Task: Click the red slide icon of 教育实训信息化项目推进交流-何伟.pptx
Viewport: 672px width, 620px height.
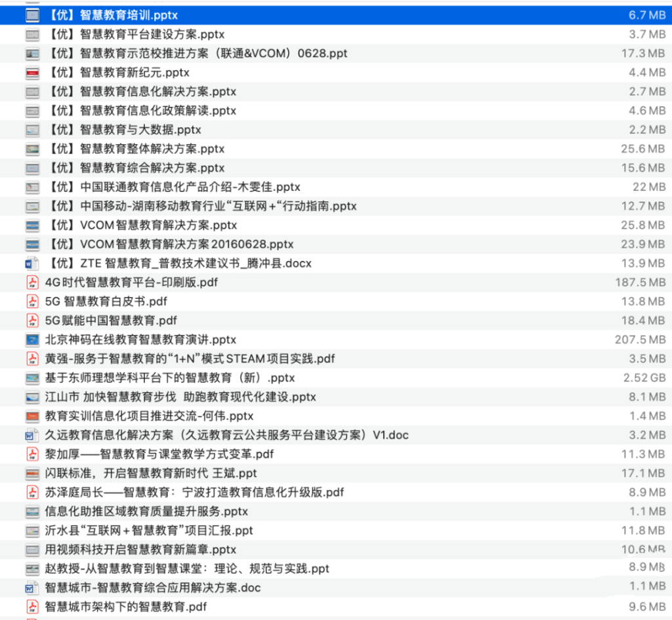Action: tap(32, 415)
